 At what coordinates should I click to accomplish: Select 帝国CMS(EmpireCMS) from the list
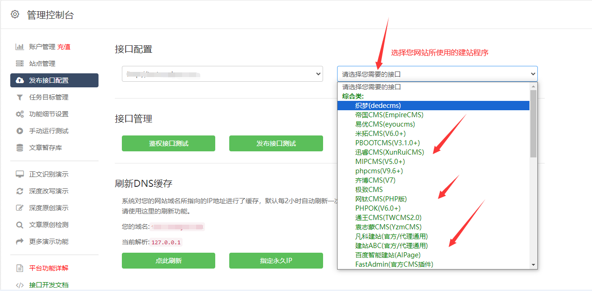[389, 115]
